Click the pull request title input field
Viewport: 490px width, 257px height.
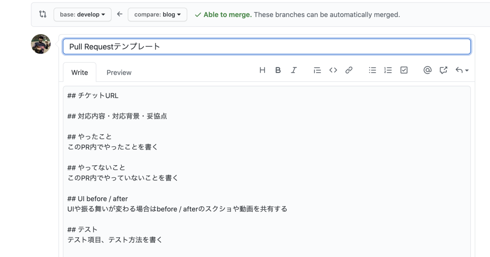point(267,47)
